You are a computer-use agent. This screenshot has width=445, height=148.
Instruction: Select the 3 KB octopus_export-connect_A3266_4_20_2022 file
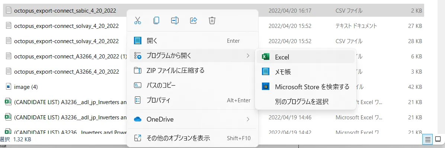[x=66, y=72]
